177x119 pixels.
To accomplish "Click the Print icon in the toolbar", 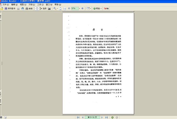I will [x=18, y=9].
